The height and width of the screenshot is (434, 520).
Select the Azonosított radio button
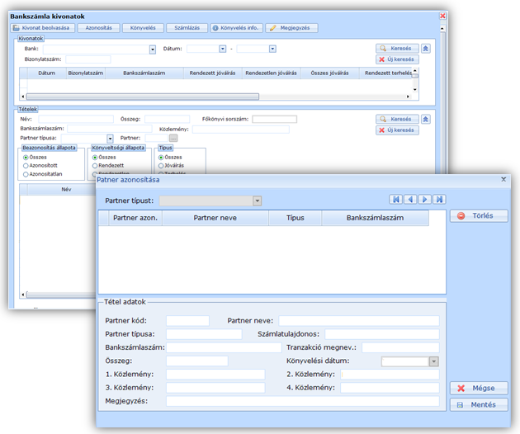tap(26, 166)
